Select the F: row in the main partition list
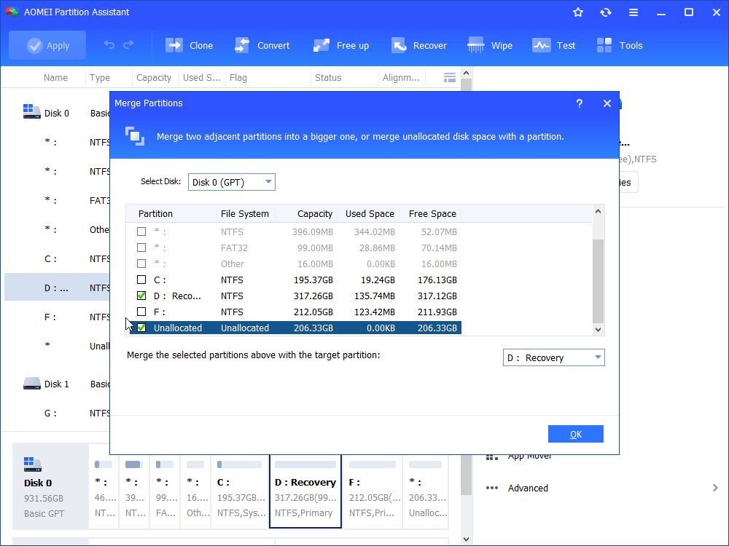The width and height of the screenshot is (729, 546). click(57, 317)
